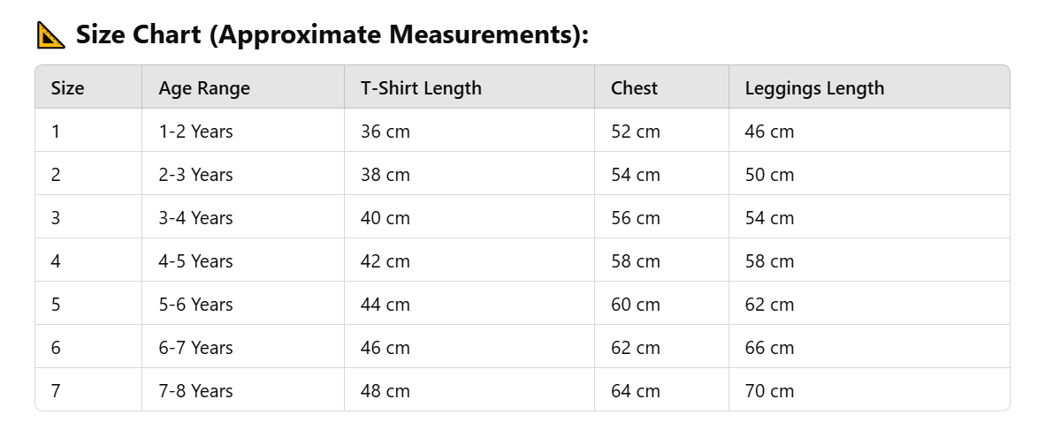Image resolution: width=1038 pixels, height=437 pixels.
Task: Click the Leggings Length column header
Action: point(869,88)
